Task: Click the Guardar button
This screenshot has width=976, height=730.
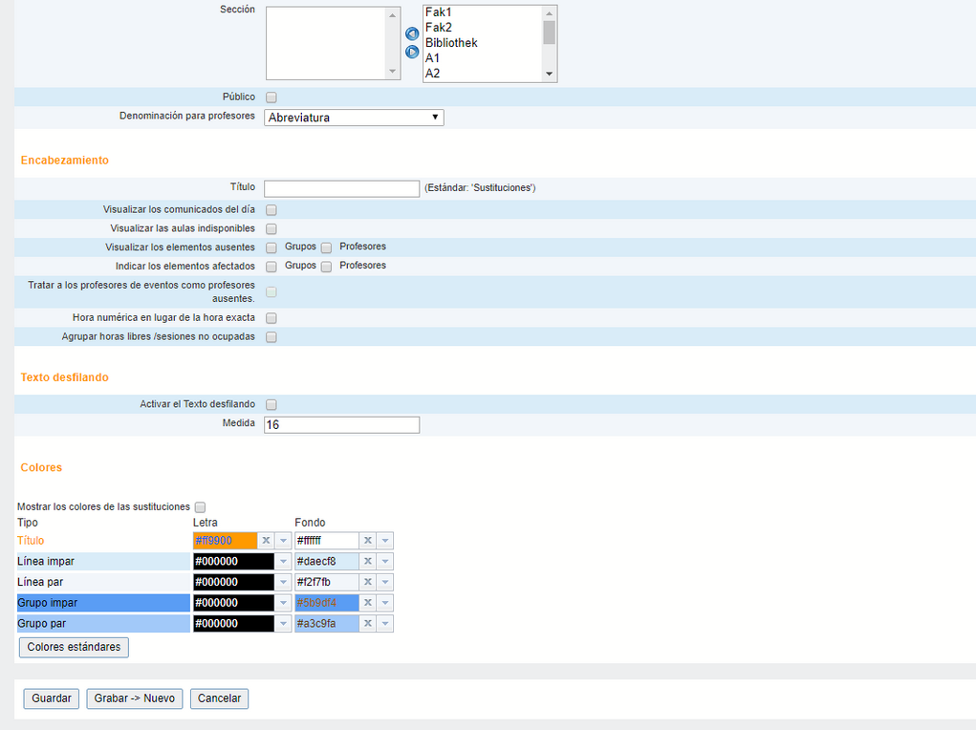Action: [51, 698]
